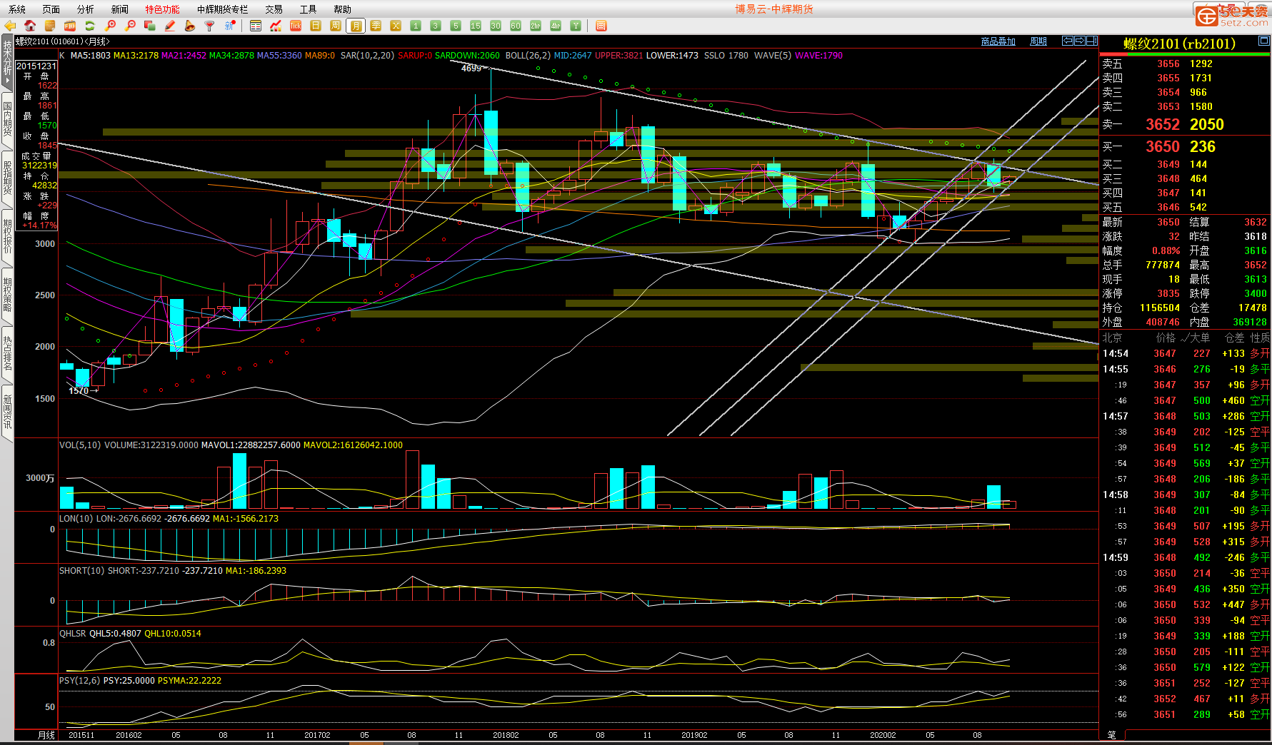Go back with the yellow arrow icon

(x=10, y=26)
